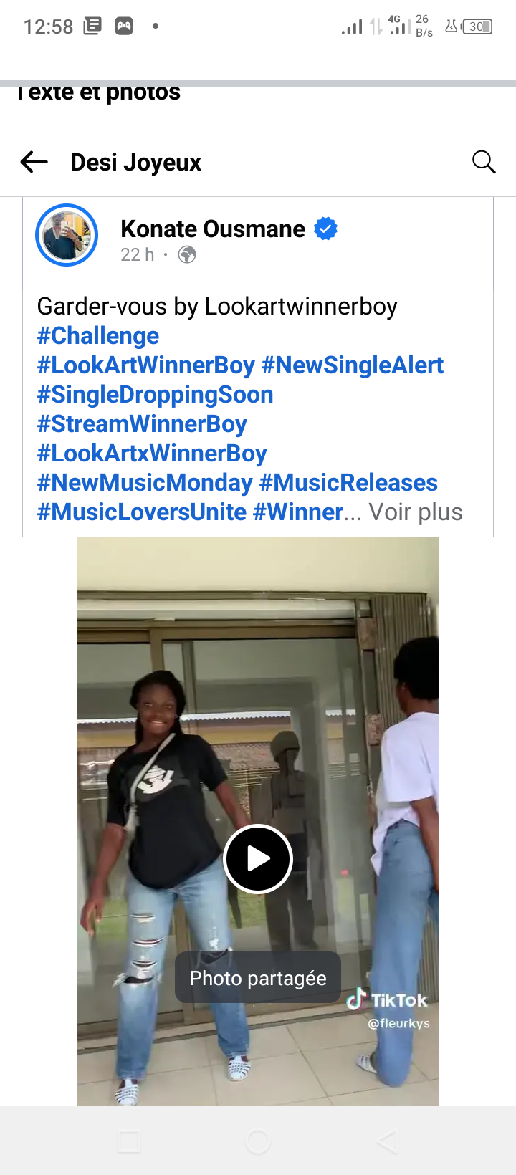Open the #MusicLoversUnite hashtag
This screenshot has width=516, height=1175.
[142, 512]
